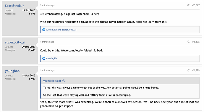Click '1 minute ago' timestamp on super_city_si's post

pyautogui.click(x=47, y=42)
